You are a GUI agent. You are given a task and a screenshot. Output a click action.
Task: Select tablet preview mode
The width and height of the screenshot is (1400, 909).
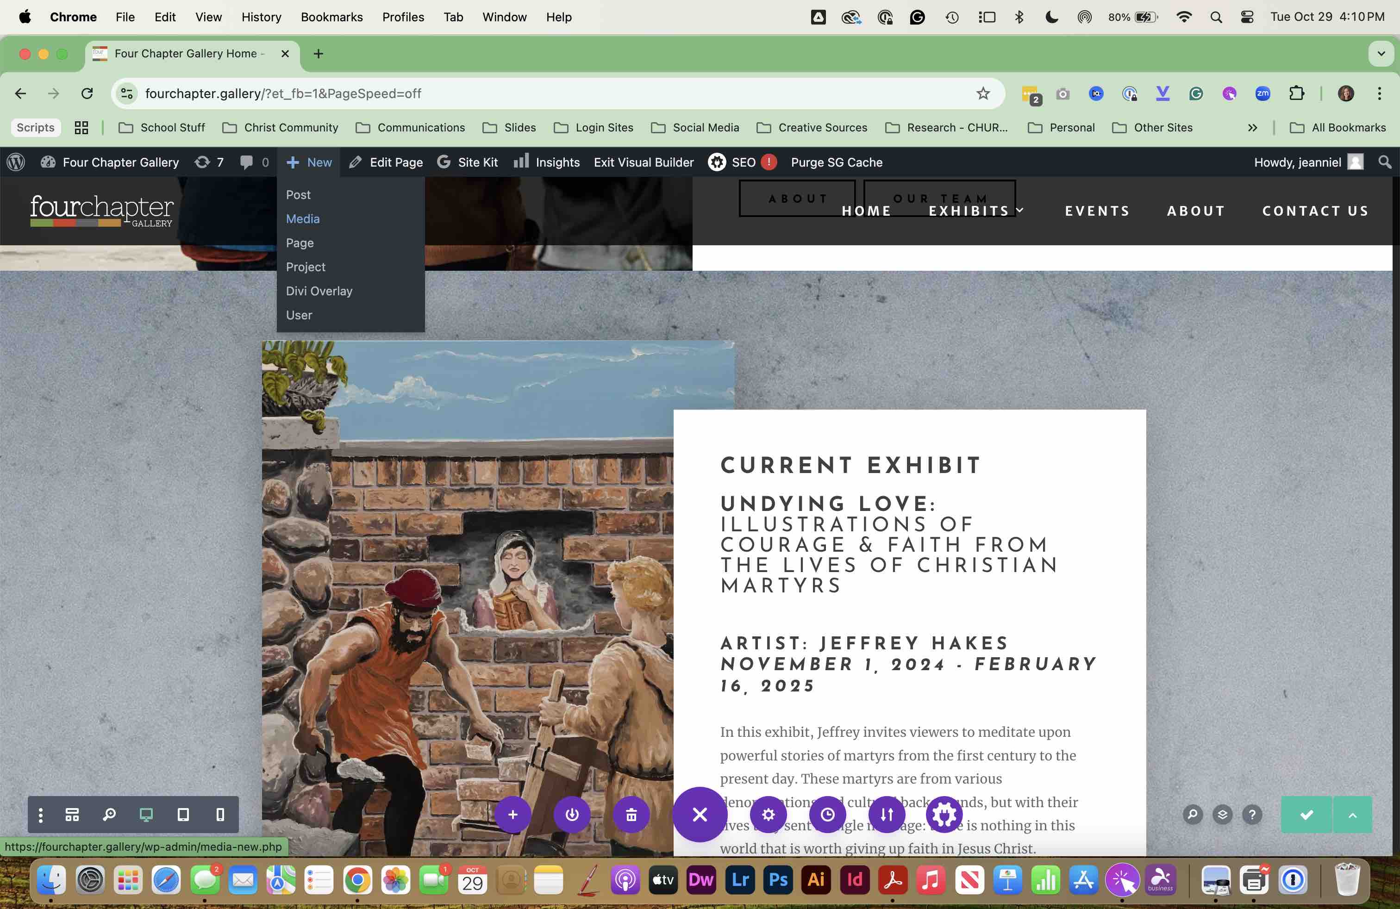[x=183, y=815]
